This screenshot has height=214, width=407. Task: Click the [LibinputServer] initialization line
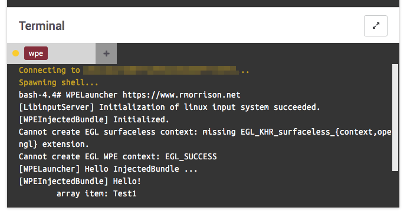tap(169, 107)
